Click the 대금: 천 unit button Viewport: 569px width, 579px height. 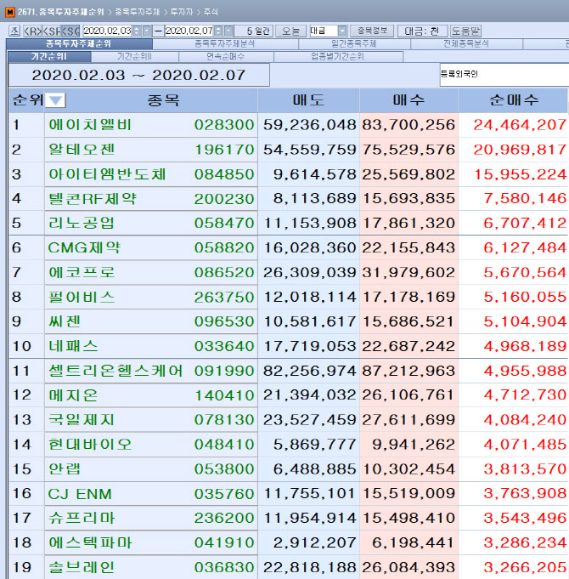[423, 31]
